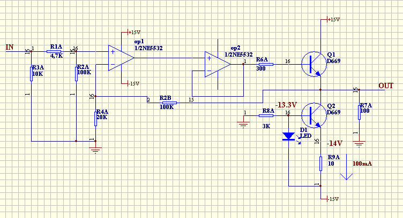This screenshot has width=403, height=218.
Task: Click the 10K value under R3A
Action: pos(38,74)
